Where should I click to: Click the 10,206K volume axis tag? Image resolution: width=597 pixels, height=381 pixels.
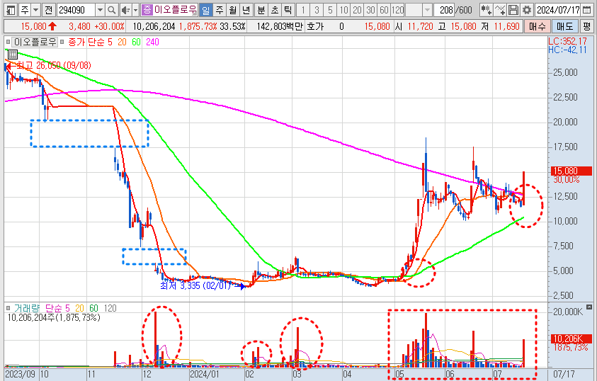pos(572,339)
